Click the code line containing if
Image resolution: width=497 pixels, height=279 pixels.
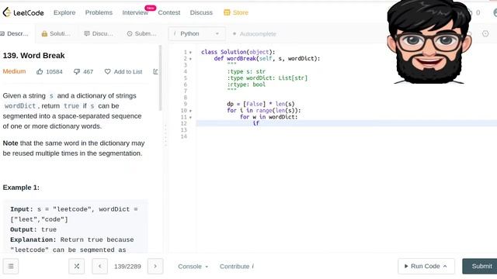[x=346, y=123]
